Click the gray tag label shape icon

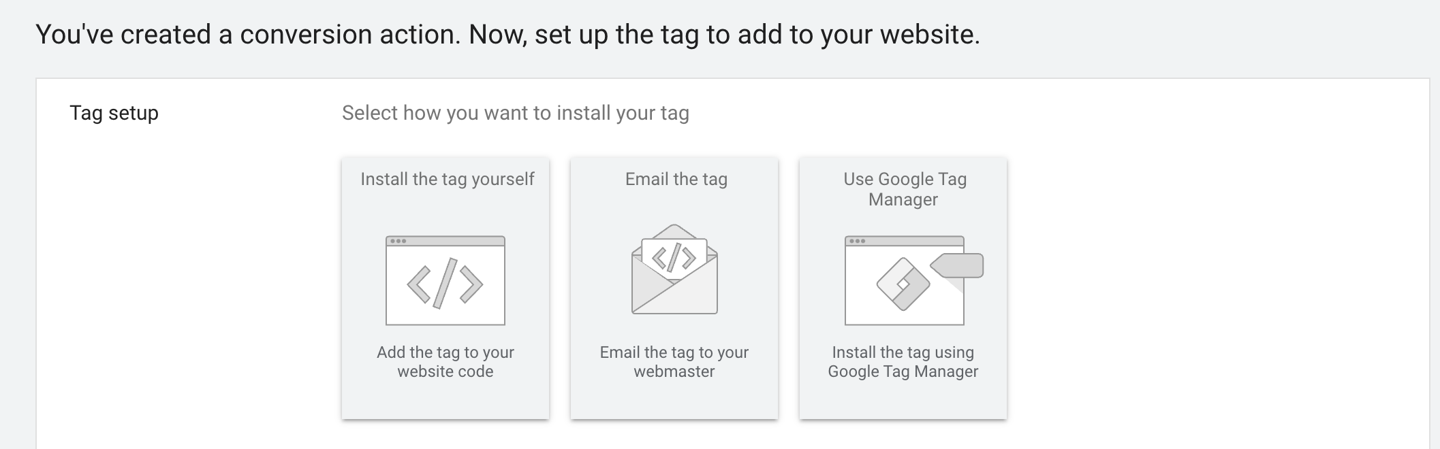click(x=959, y=265)
